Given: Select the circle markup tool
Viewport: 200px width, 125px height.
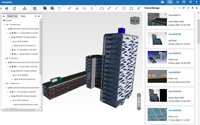Looking at the screenshot, I should [124, 8].
